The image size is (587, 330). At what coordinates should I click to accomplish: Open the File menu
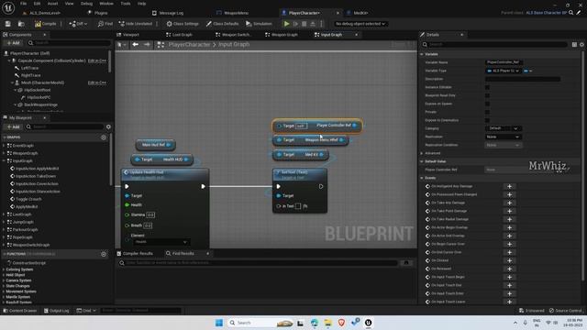coord(23,4)
